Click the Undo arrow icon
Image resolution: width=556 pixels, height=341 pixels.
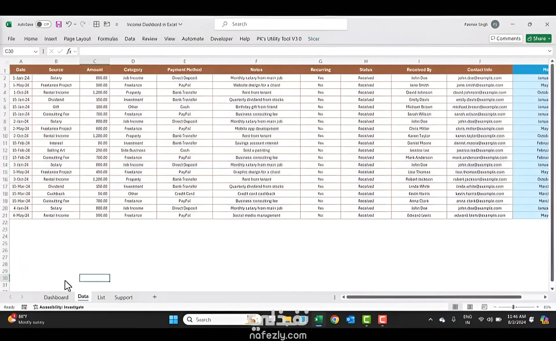(x=68, y=24)
